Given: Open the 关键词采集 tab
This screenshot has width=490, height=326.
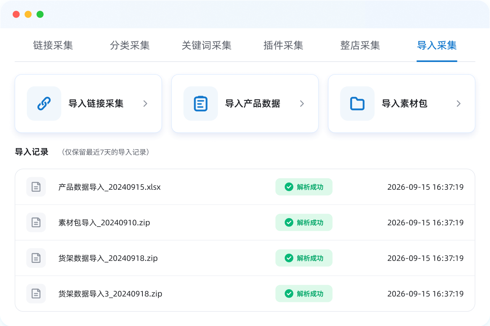Looking at the screenshot, I should (x=207, y=46).
